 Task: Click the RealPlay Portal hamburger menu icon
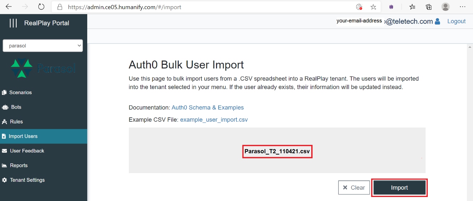pyautogui.click(x=13, y=23)
